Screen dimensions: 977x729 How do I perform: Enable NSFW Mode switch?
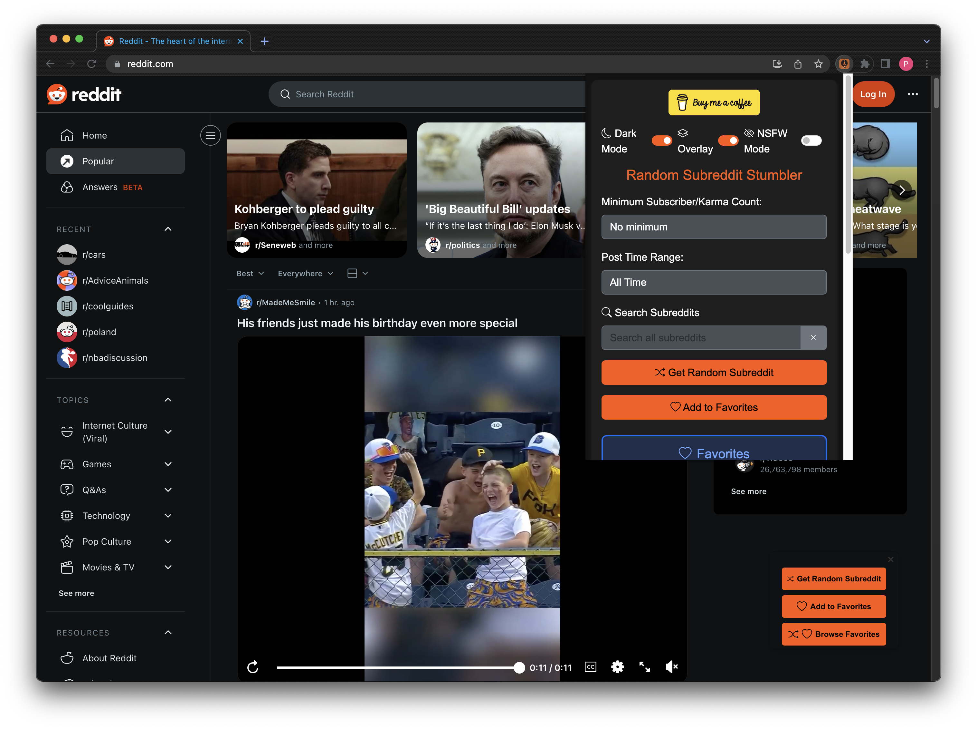pos(811,140)
